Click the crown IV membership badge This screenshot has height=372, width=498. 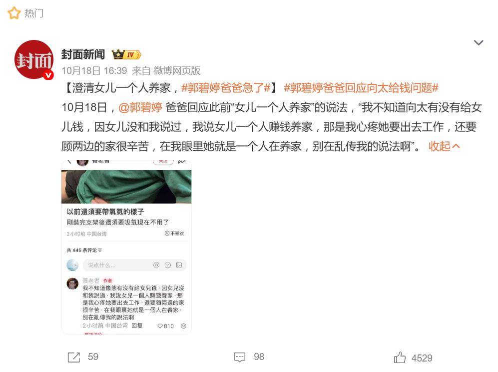[x=126, y=54]
